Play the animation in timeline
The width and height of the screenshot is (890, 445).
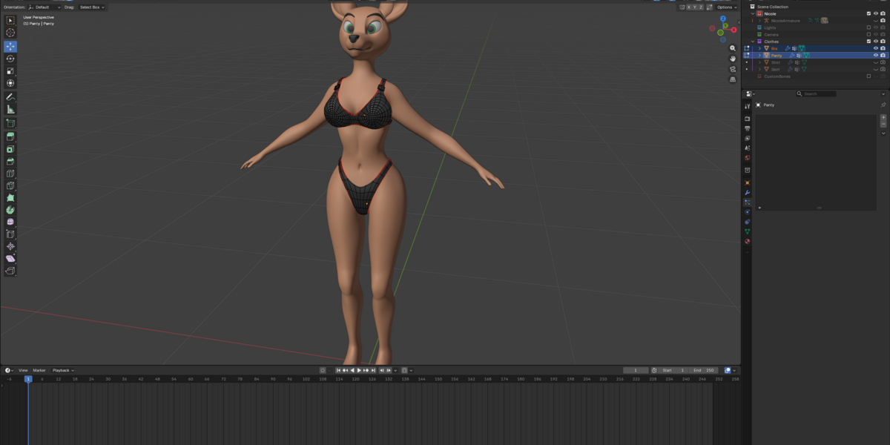coord(359,370)
